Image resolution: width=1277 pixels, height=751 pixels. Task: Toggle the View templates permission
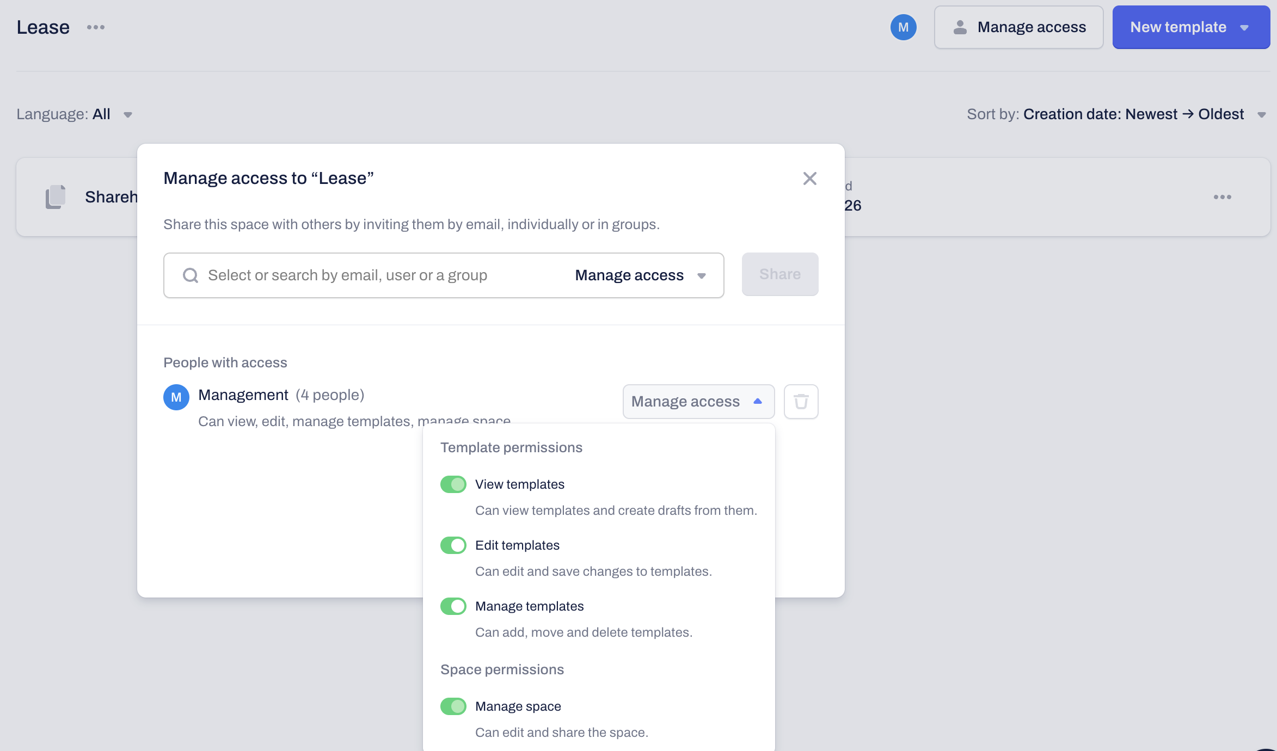453,484
